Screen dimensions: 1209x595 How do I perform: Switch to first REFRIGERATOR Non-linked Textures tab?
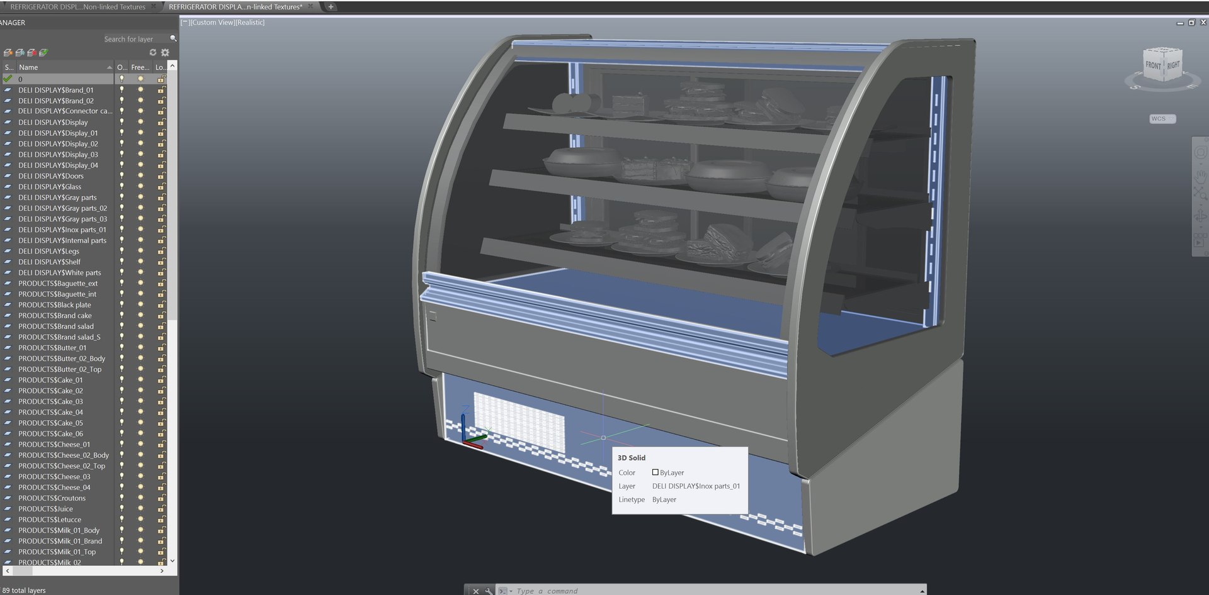77,7
